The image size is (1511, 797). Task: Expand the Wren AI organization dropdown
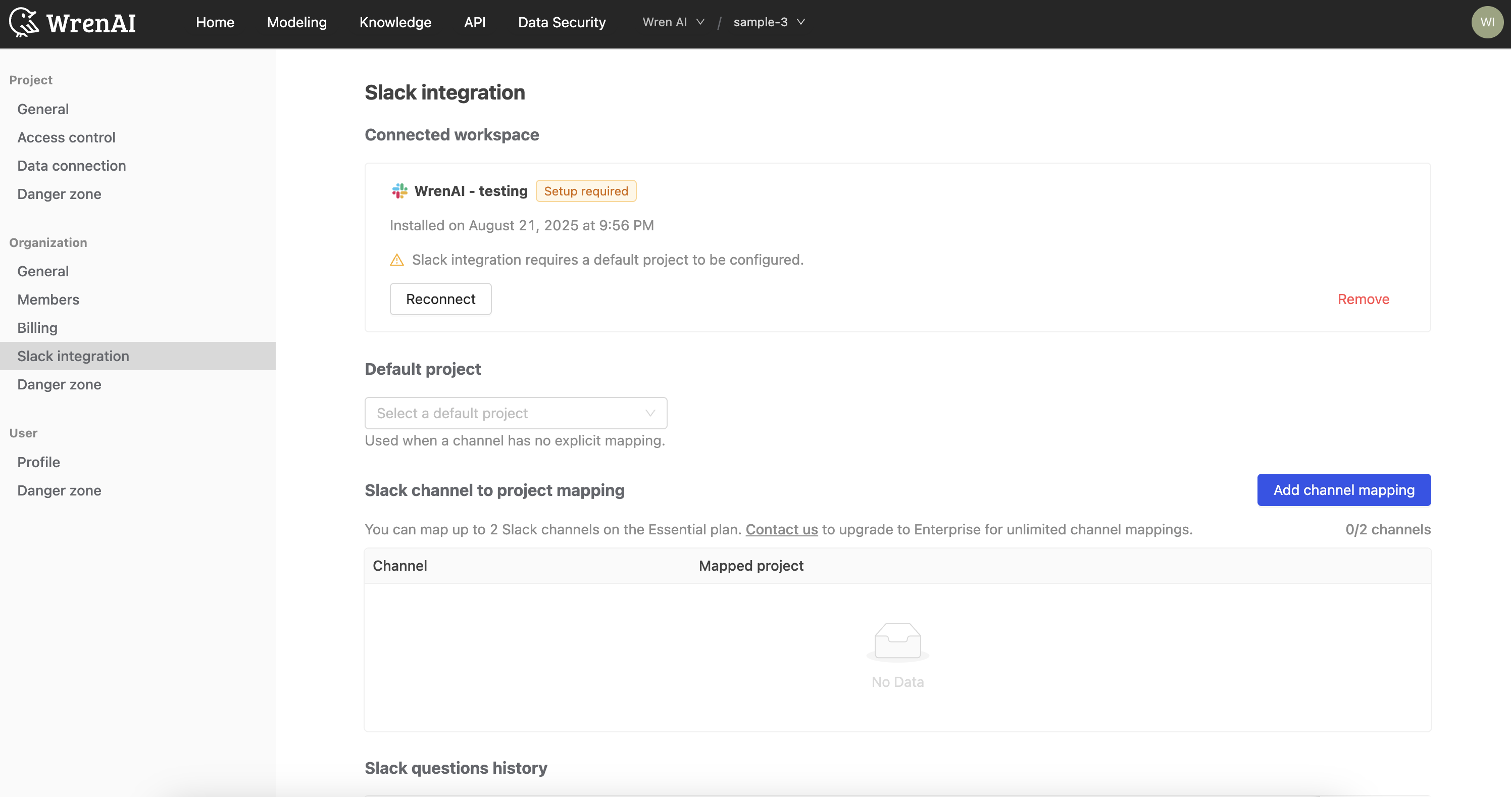click(x=673, y=22)
